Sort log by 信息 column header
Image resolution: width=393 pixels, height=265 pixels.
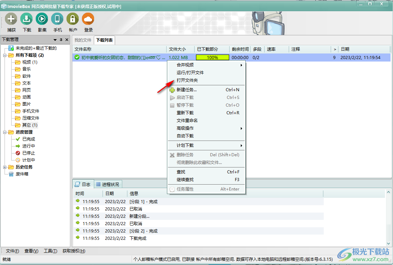click(225, 194)
